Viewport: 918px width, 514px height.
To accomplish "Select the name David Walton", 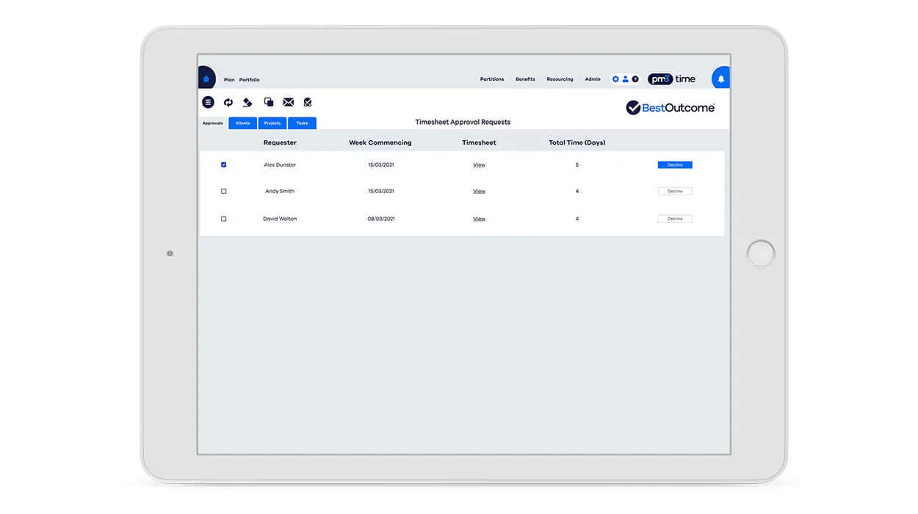I will tap(280, 219).
